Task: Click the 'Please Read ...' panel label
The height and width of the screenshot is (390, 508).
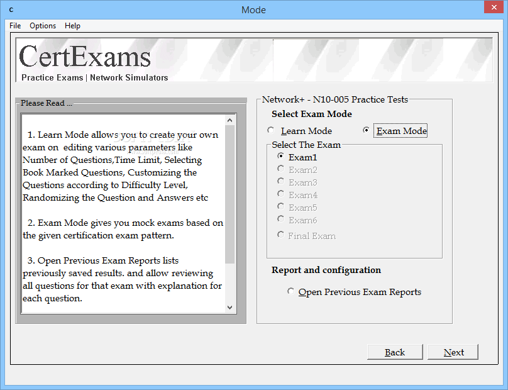Action: 46,103
